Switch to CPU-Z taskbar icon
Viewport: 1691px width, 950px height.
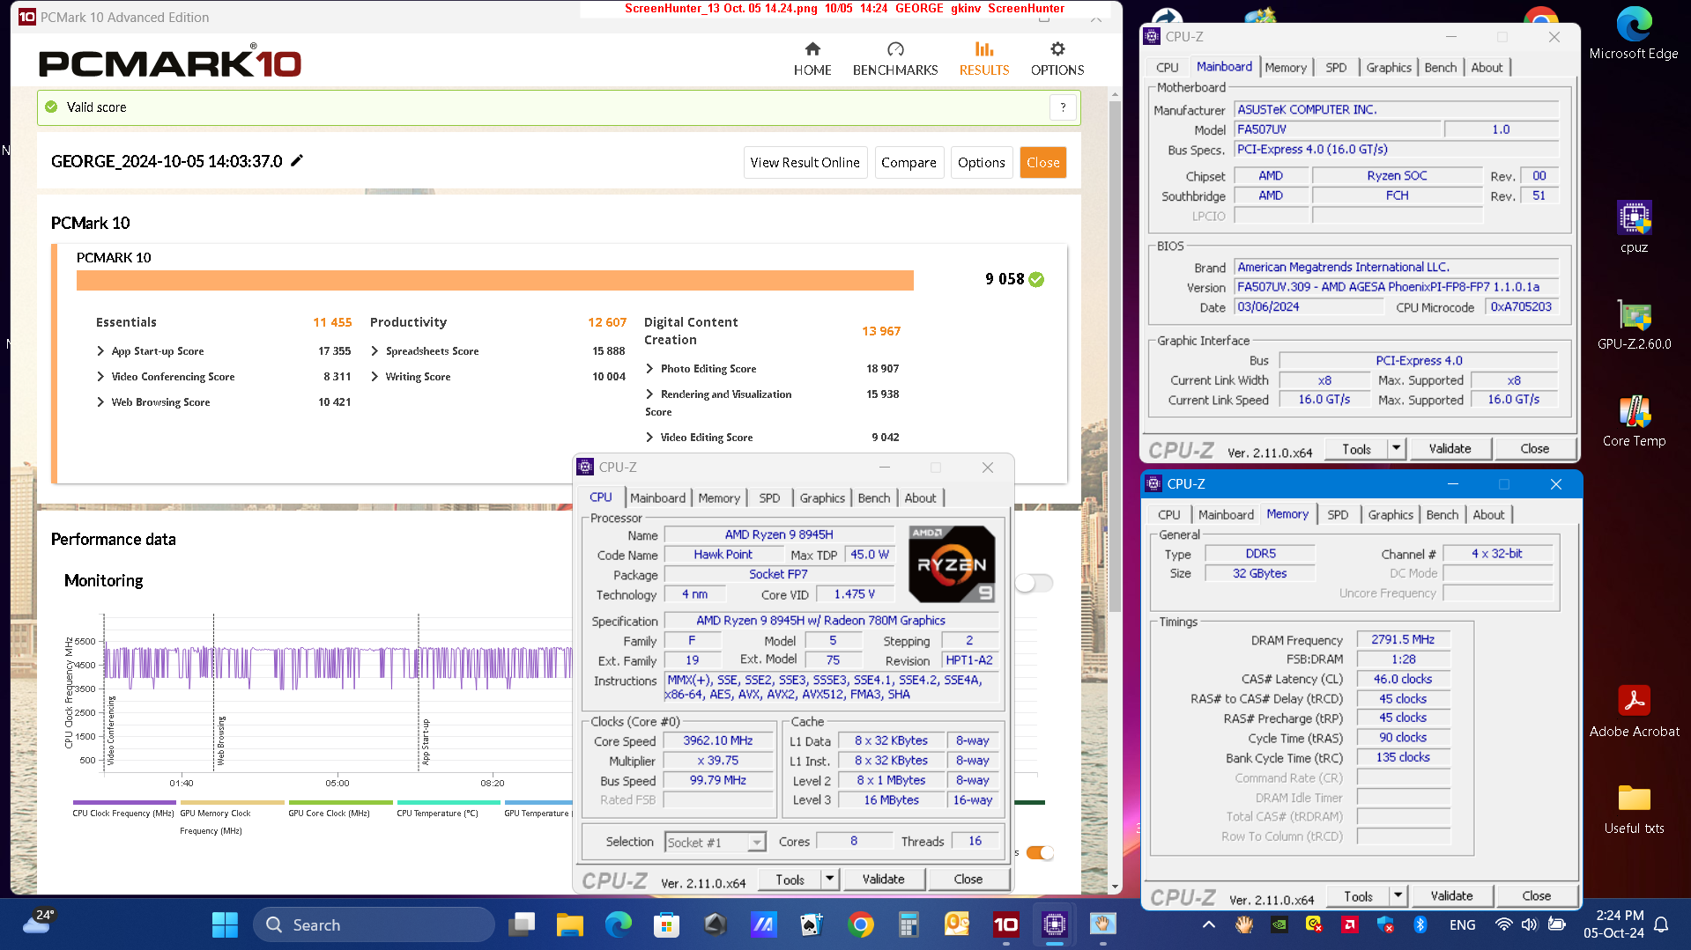pyautogui.click(x=1054, y=924)
